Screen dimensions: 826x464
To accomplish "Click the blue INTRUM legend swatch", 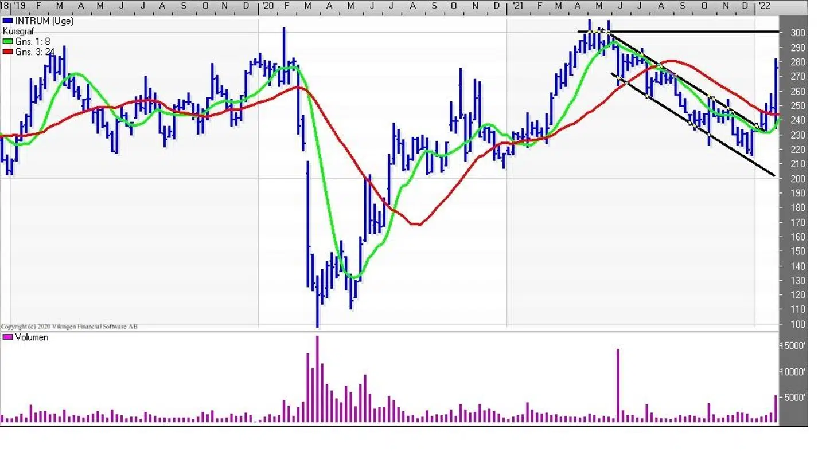I will (7, 21).
